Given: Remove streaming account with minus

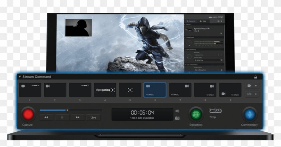Looking at the screenshot, I should tap(221, 55).
